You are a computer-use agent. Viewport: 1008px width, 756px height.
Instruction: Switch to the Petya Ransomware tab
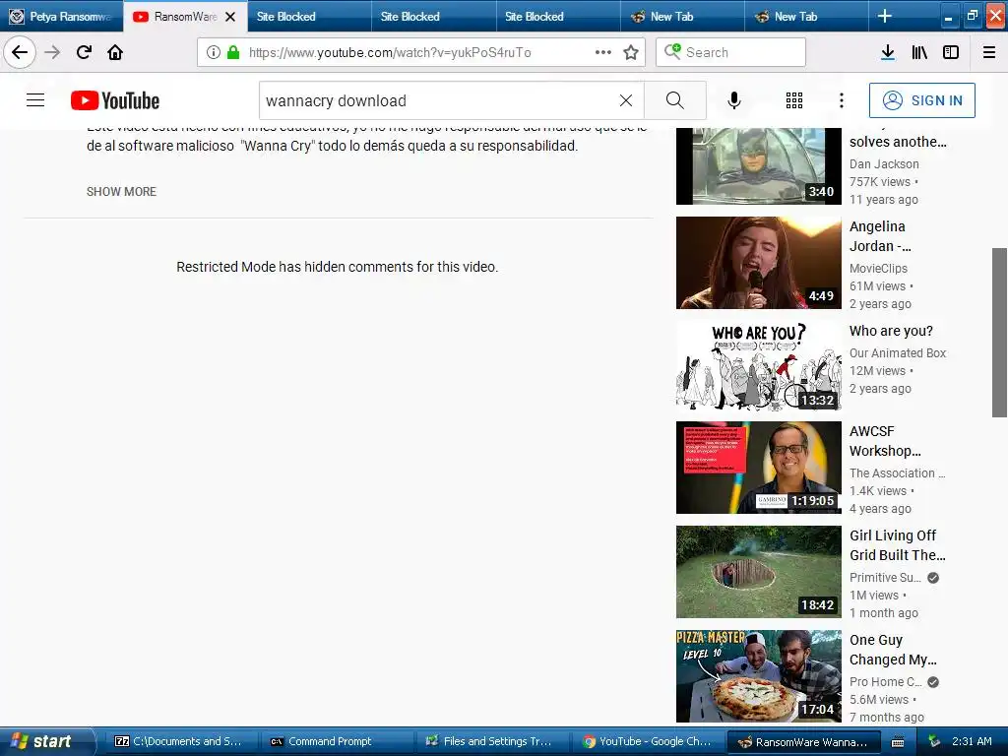pyautogui.click(x=62, y=17)
